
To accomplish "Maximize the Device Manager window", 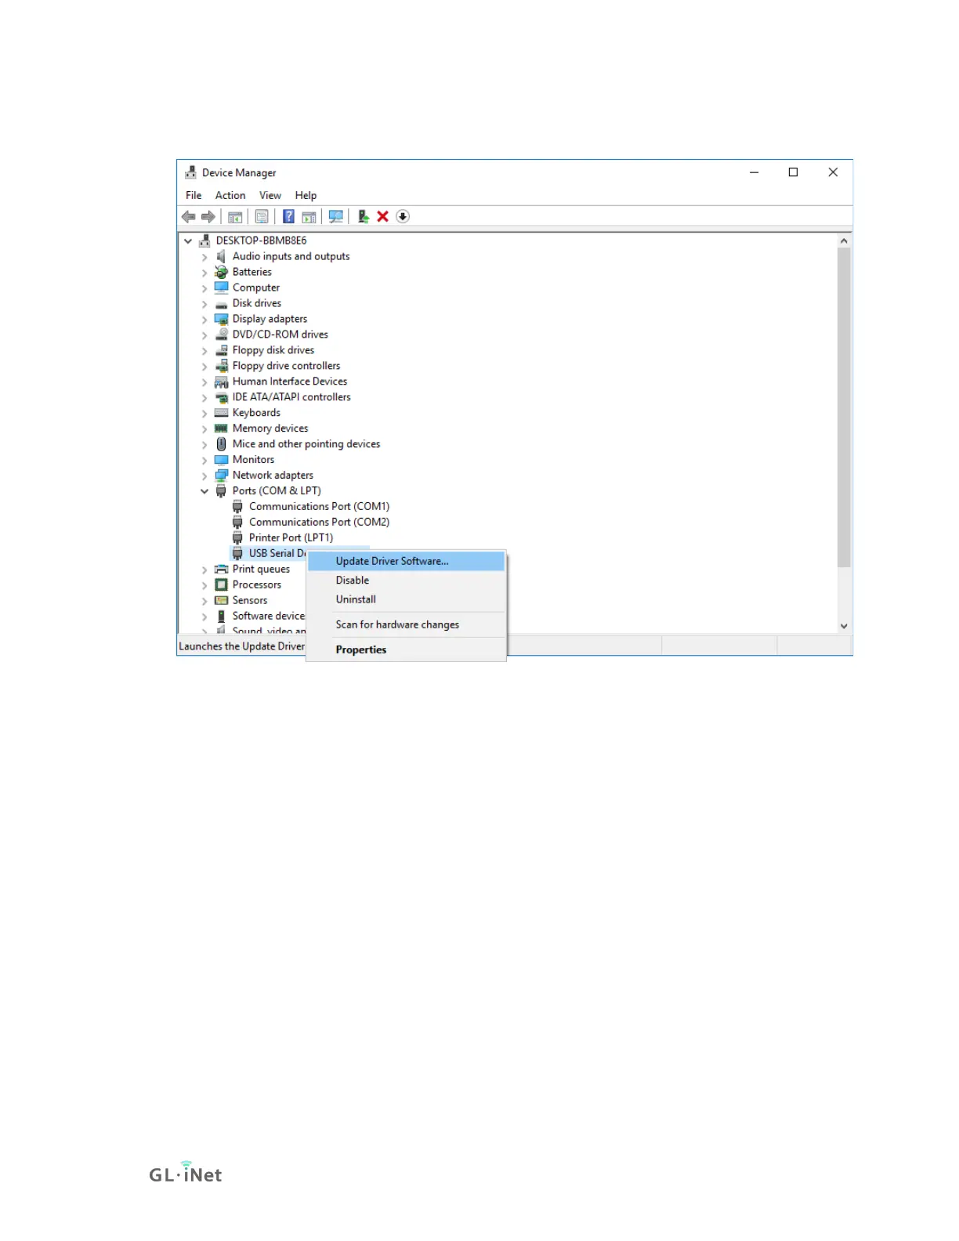I will pos(793,172).
